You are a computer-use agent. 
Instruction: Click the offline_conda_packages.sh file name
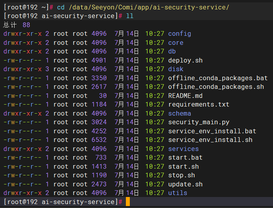pyautogui.click(x=216, y=87)
